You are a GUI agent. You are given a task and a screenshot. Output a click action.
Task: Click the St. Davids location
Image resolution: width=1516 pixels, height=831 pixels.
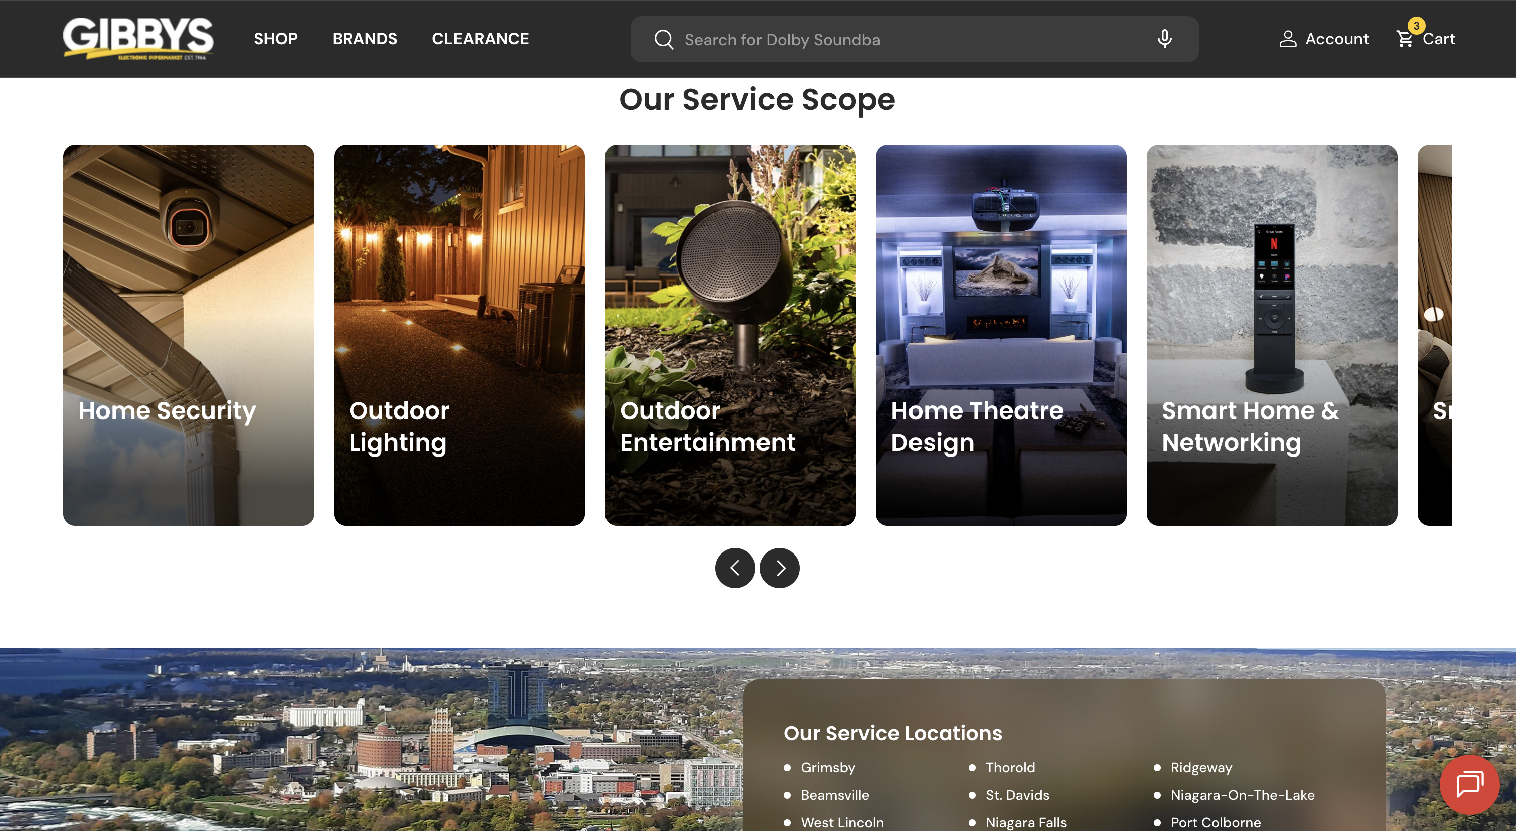1017,795
